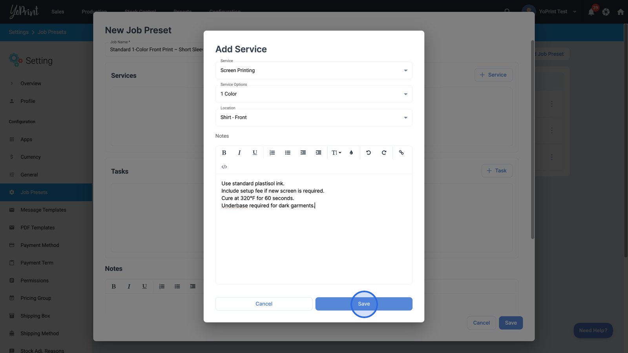
Task: Open Currency settings in sidebar
Action: pos(46,157)
